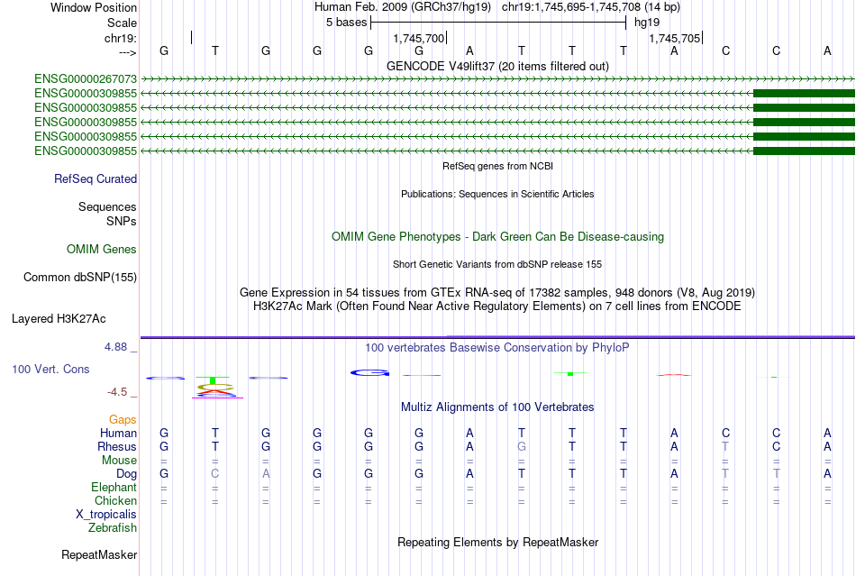Click the RefSeq genes from NCBI title
Image resolution: width=856 pixels, height=576 pixels.
click(x=497, y=167)
